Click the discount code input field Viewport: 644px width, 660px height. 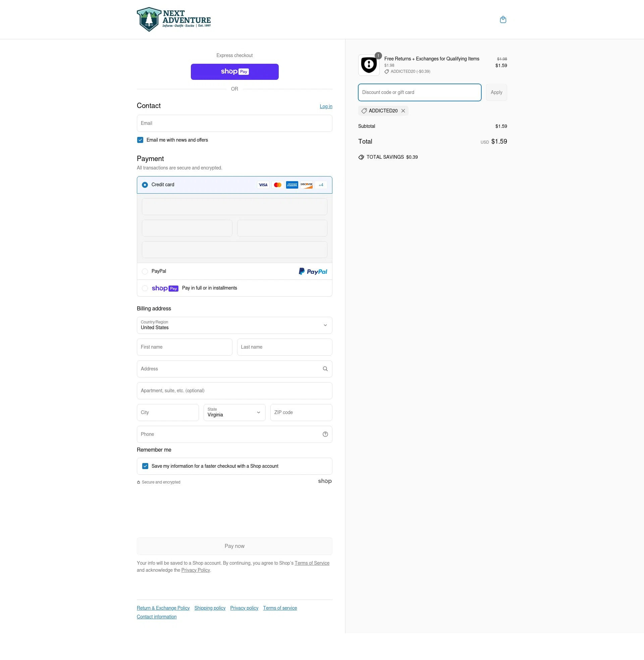(419, 92)
